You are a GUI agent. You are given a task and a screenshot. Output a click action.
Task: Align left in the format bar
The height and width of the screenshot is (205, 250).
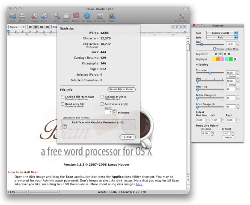tap(30, 27)
